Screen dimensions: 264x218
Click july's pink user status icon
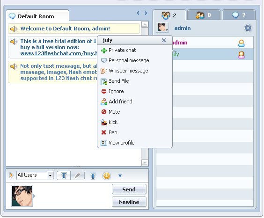point(241,55)
